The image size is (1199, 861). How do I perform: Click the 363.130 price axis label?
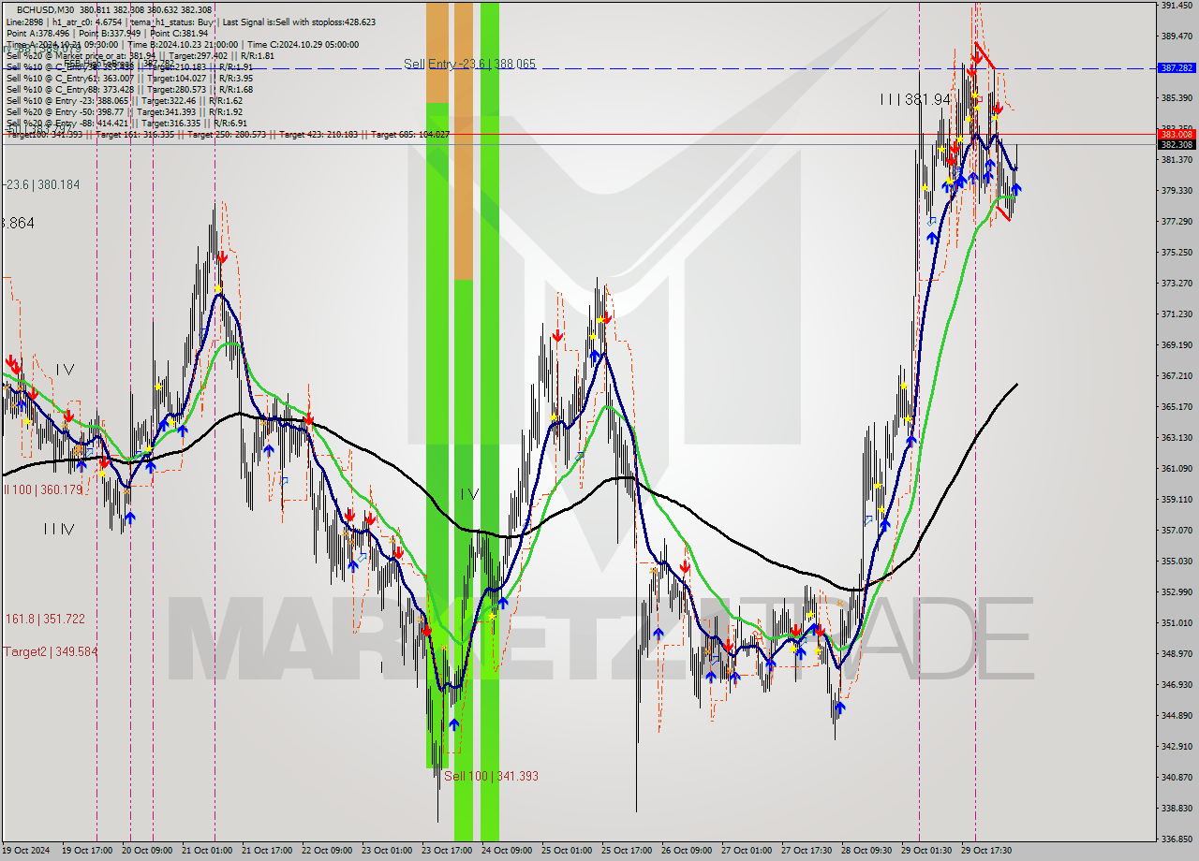1176,438
